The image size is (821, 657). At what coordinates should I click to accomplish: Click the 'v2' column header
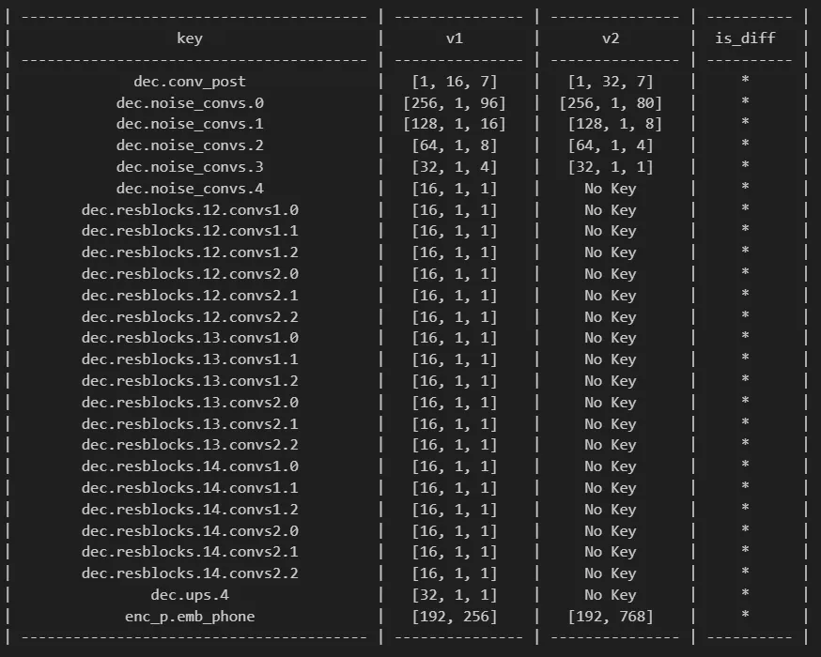coord(611,38)
